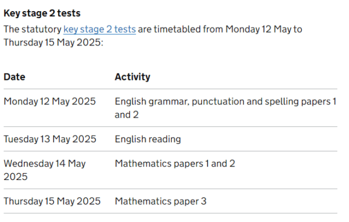The width and height of the screenshot is (349, 222).
Task: Click the wrapped '2025' below Wednesday 14 May
Action: pos(16,177)
